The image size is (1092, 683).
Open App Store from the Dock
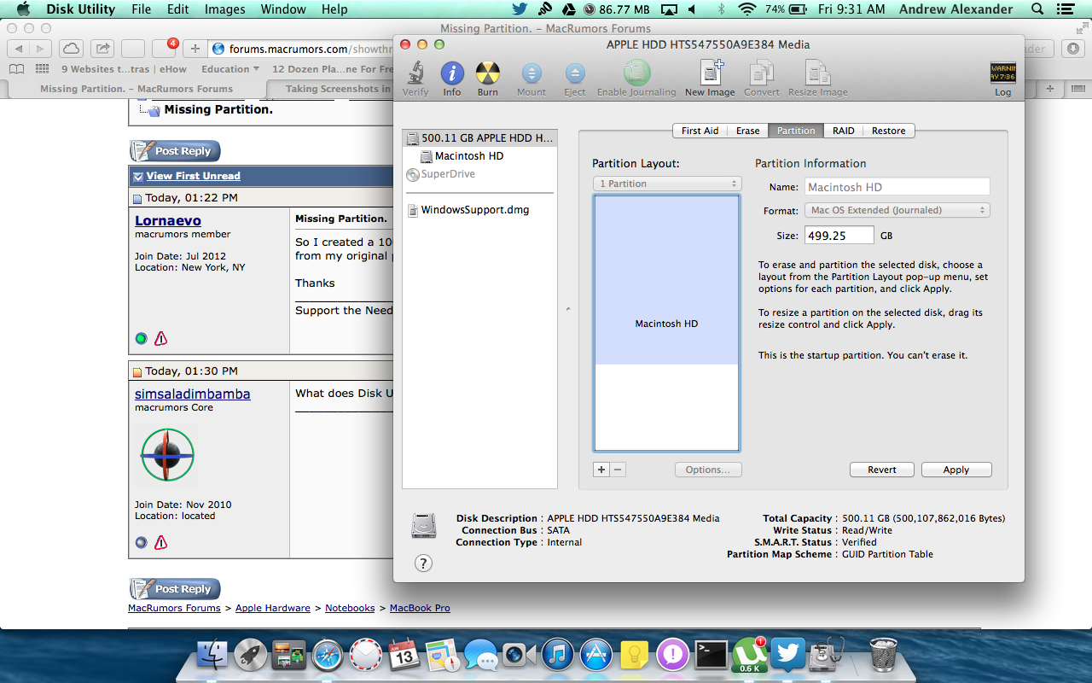point(595,655)
